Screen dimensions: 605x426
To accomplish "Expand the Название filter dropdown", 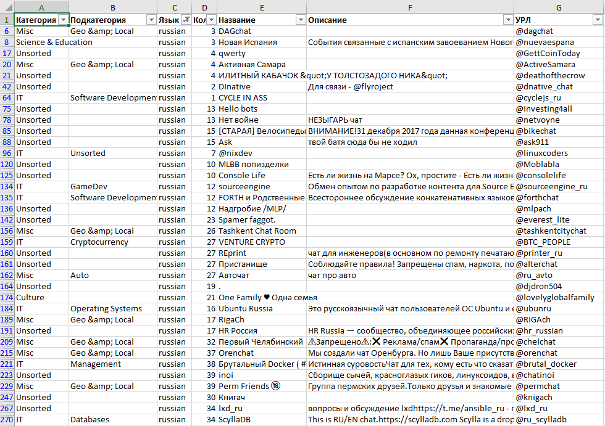I will [300, 20].
